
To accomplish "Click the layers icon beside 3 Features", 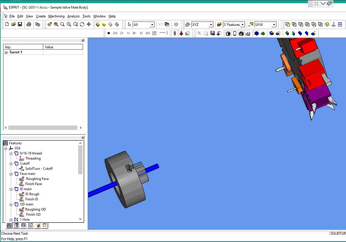I will [x=219, y=24].
